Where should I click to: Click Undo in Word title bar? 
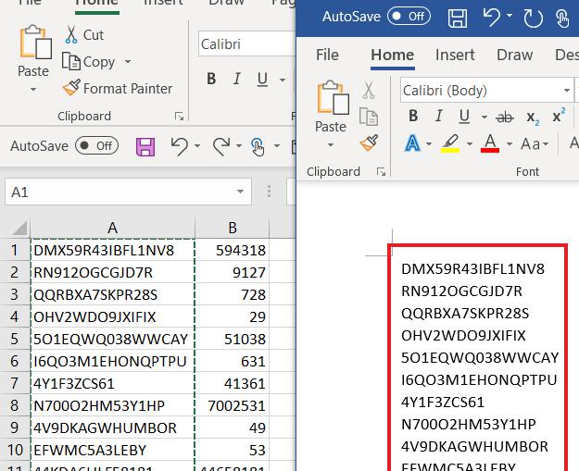492,17
